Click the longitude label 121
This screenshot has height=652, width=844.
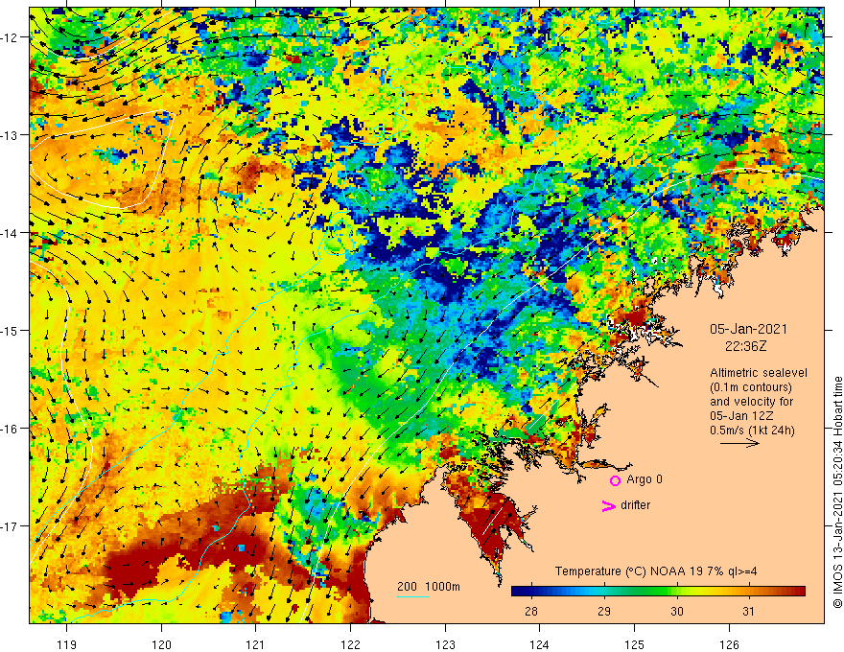256,644
